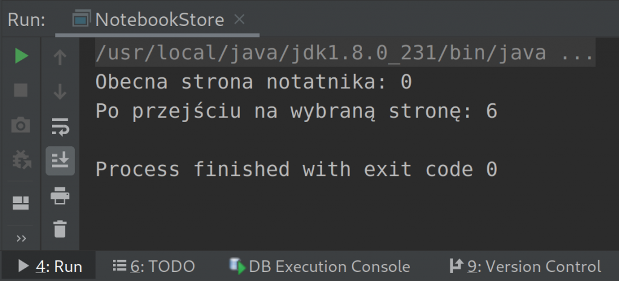This screenshot has height=281, width=619.
Task: Click the grey Stop process square
Action: (21, 91)
